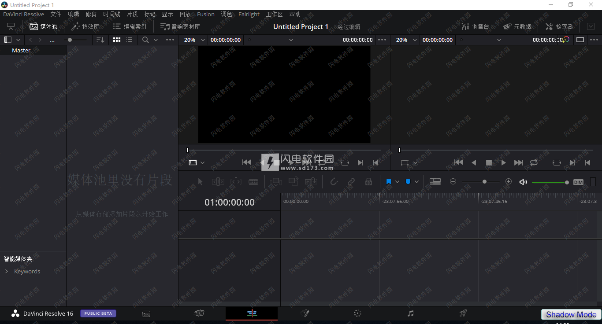
Task: Add a blue marker on the timeline
Action: pyautogui.click(x=408, y=181)
